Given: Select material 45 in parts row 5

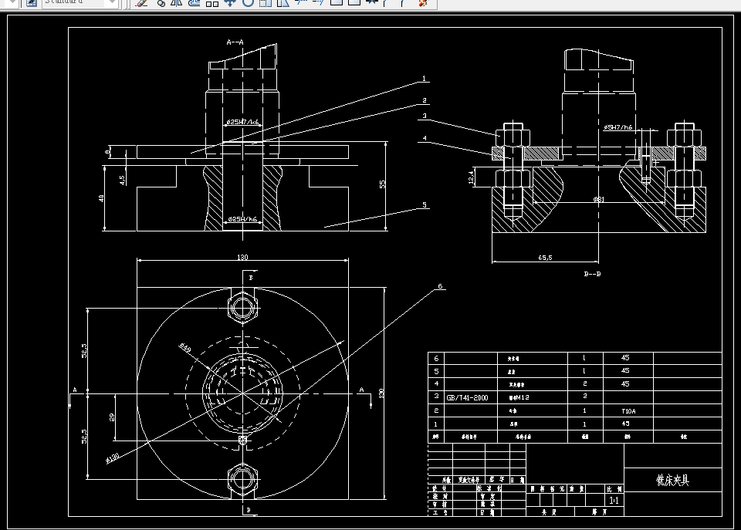Looking at the screenshot, I should pos(625,370).
